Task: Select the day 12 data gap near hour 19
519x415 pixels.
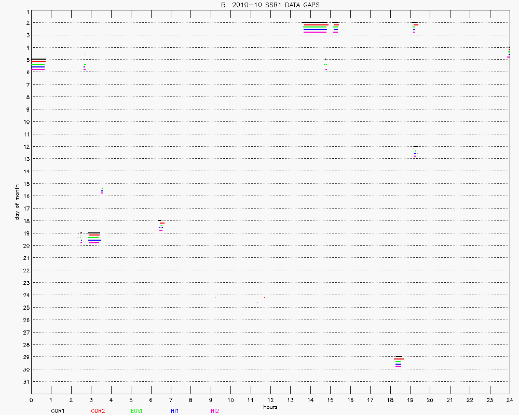Action: click(416, 151)
